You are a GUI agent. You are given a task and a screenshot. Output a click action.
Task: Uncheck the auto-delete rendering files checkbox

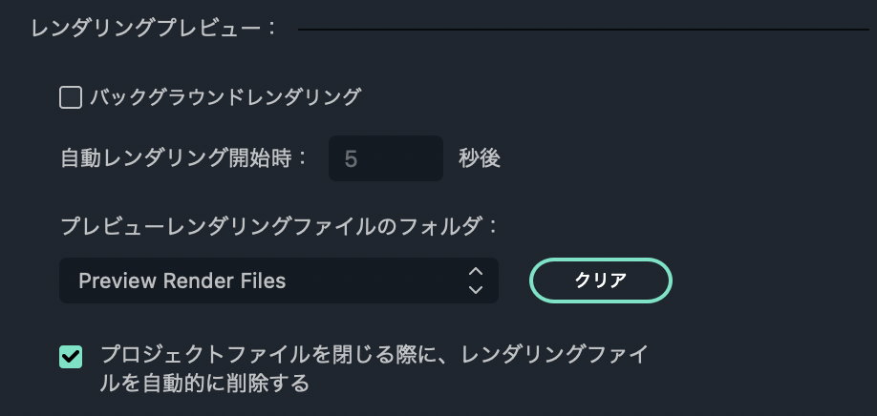[71, 357]
